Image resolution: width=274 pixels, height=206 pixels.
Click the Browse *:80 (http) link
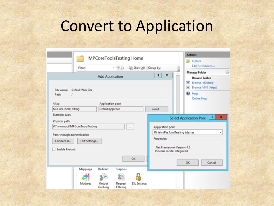coord(203,83)
